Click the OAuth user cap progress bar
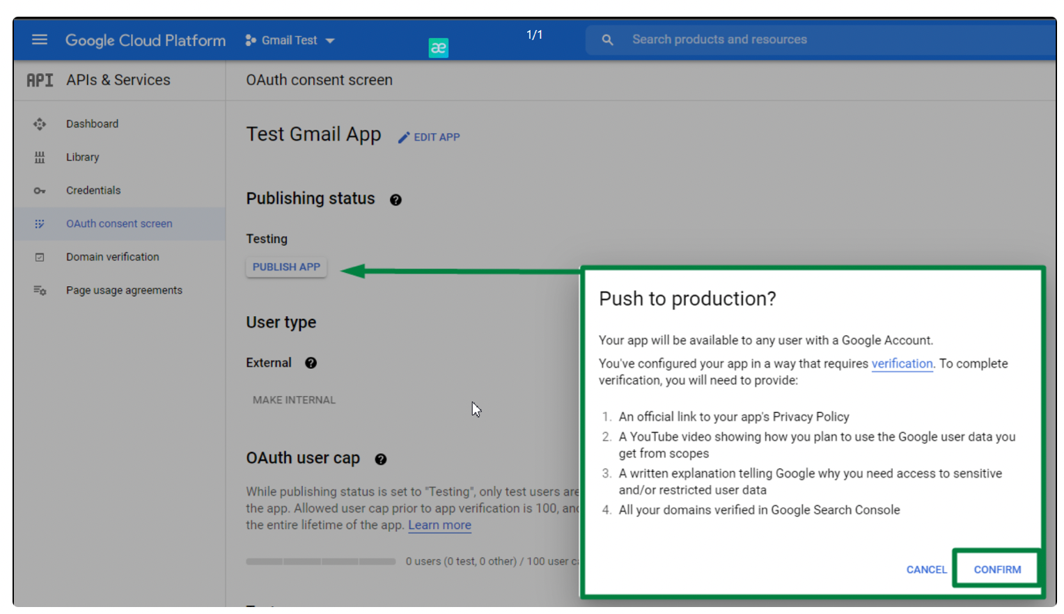The height and width of the screenshot is (614, 1064). pos(320,562)
